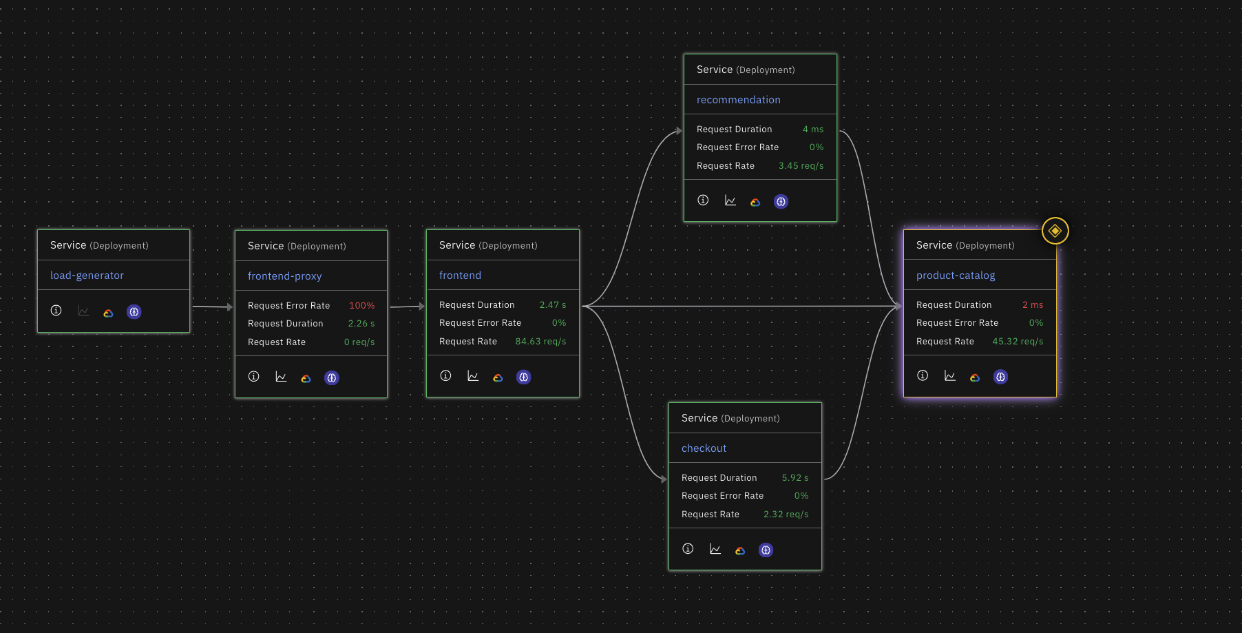
Task: Open the load-generator service link
Action: click(x=87, y=276)
